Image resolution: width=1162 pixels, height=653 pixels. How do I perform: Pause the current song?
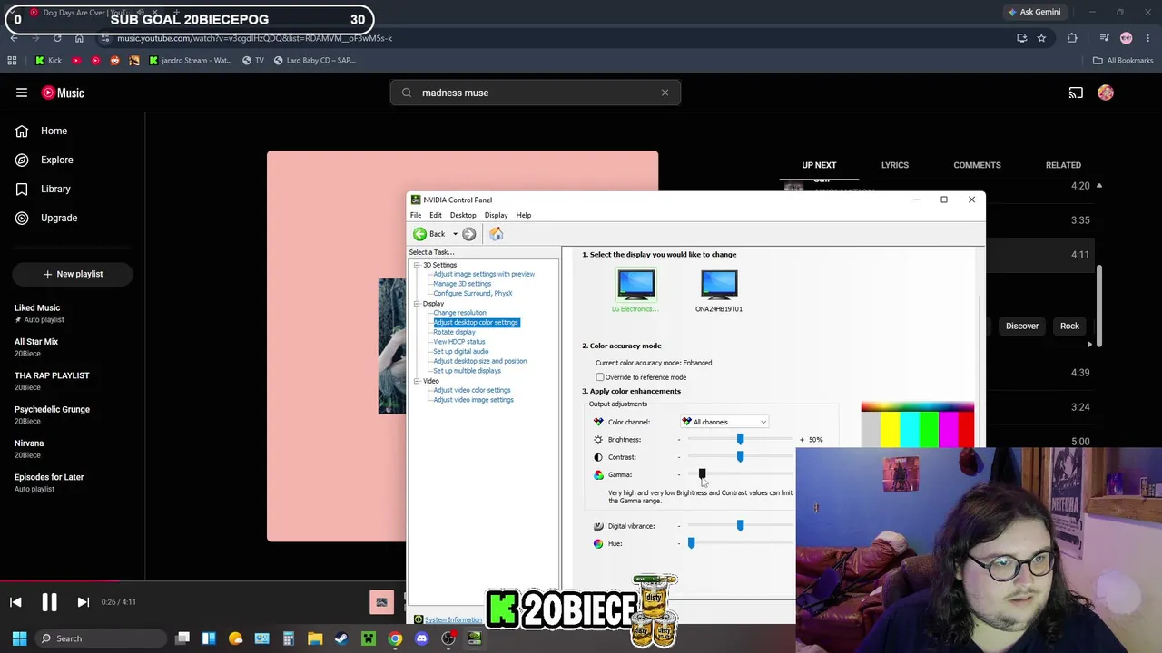pyautogui.click(x=49, y=602)
